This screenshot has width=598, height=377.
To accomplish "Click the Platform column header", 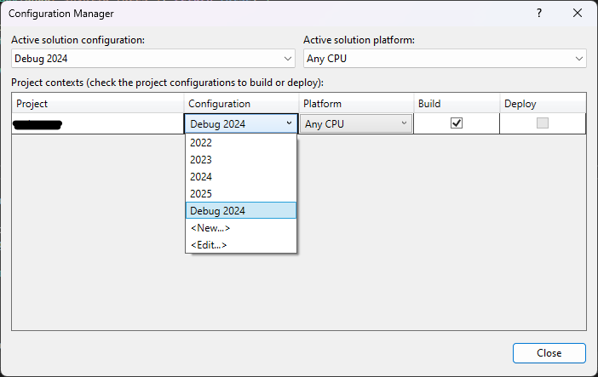I will pos(357,103).
